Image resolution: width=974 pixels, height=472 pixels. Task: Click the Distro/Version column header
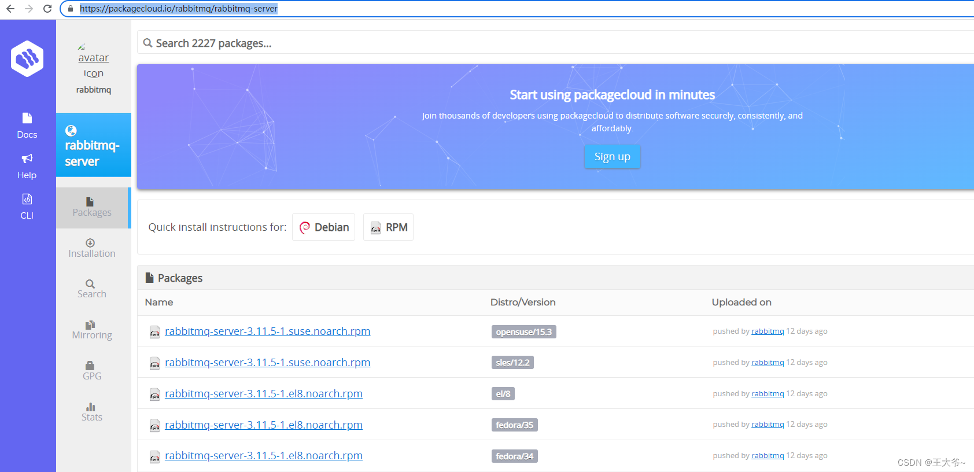point(523,302)
